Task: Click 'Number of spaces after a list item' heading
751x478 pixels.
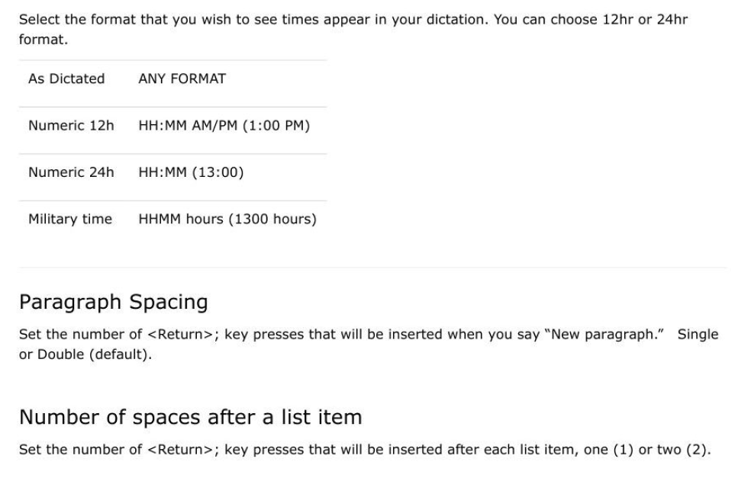Action: (191, 417)
